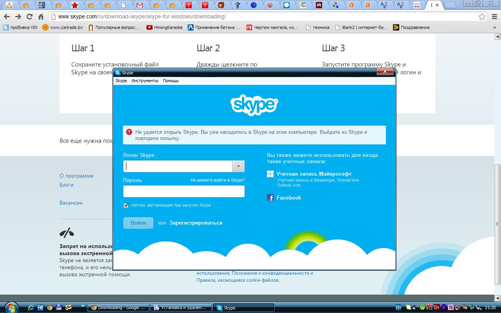The image size is (501, 313).
Task: Expand the Skype login name dropdown
Action: 238,166
